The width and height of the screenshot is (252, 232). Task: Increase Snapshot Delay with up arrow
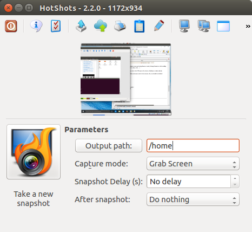click(x=235, y=178)
